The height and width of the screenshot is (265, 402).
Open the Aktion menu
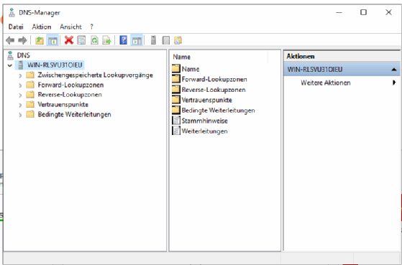pos(42,27)
